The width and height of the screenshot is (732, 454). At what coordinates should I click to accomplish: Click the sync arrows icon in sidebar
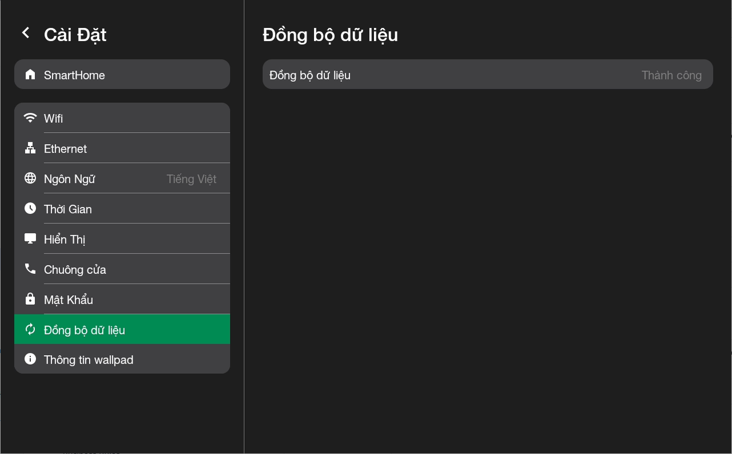[30, 329]
